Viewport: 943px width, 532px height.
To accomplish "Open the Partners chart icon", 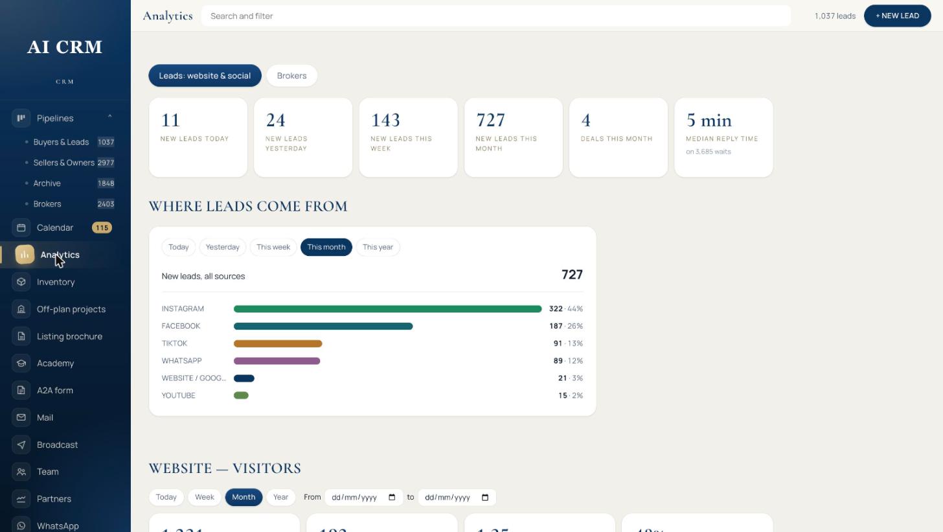I will (21, 499).
